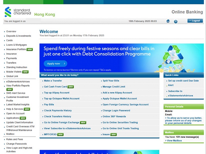Screen dimensions: 206x154
Task: Select Global Link in sidebar
Action: (12, 76)
